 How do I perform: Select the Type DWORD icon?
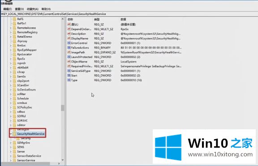pyautogui.click(x=69, y=80)
